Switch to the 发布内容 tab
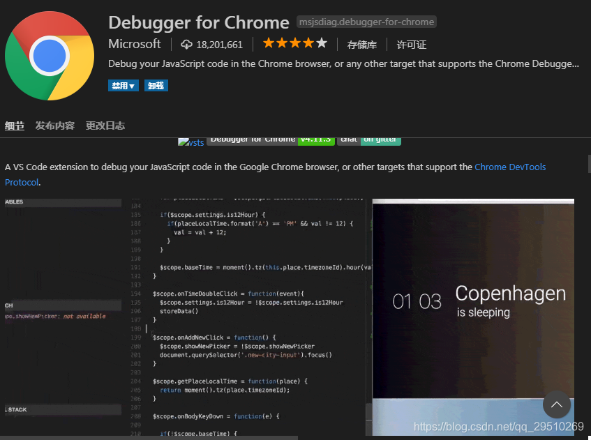 coord(55,126)
